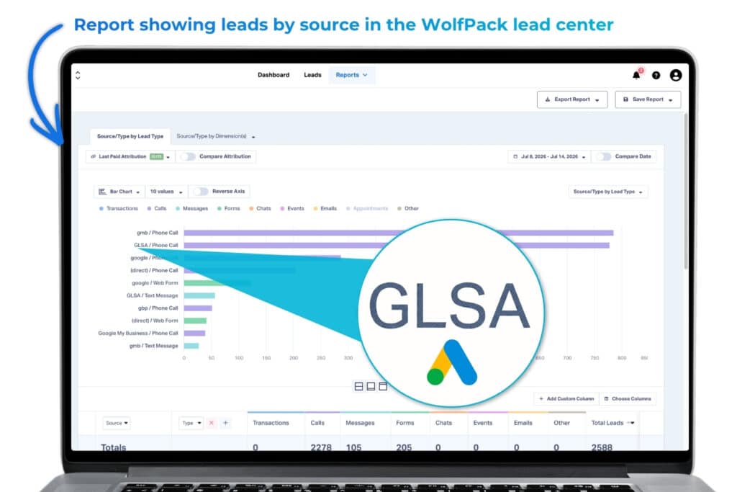
Task: Add a dimension with the plus icon
Action: 225,423
